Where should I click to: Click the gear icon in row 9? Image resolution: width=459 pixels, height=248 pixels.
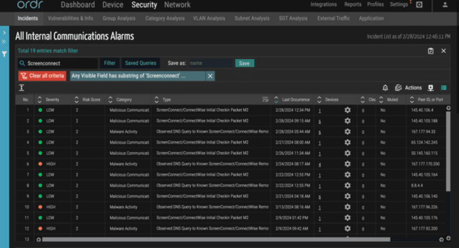click(x=347, y=196)
